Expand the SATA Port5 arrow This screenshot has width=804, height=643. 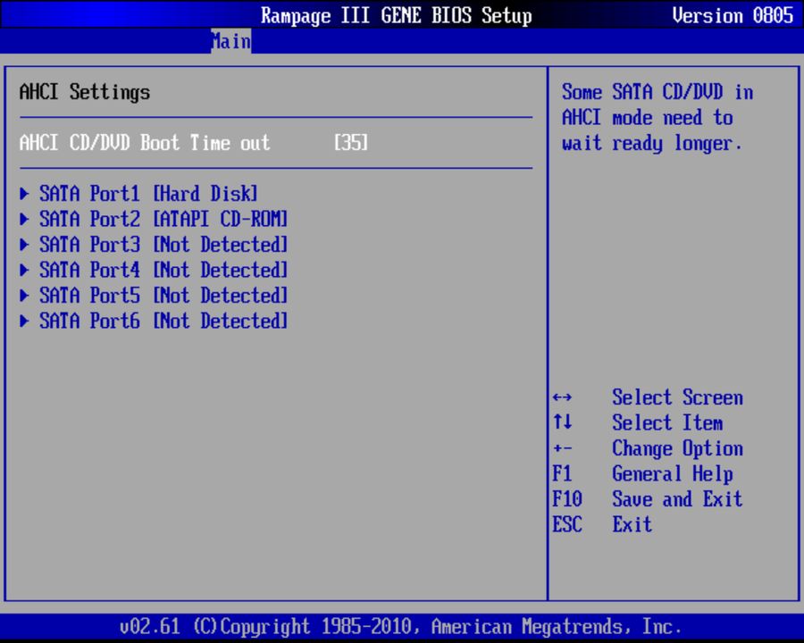pos(24,296)
